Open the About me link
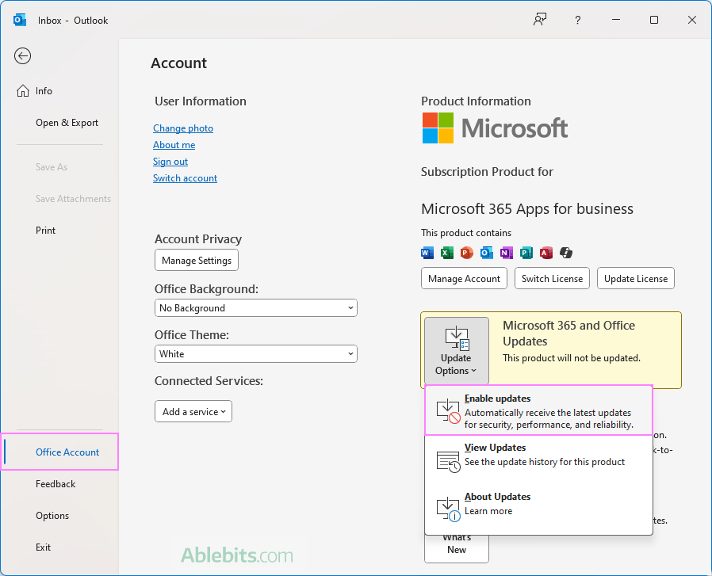712x576 pixels. click(174, 145)
